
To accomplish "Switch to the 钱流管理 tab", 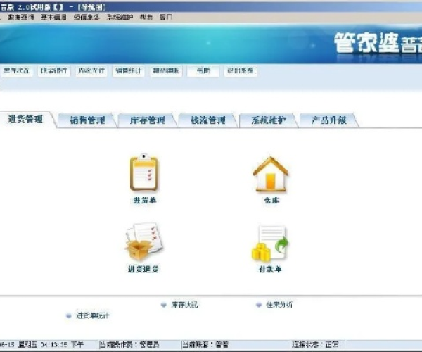I will pyautogui.click(x=208, y=120).
